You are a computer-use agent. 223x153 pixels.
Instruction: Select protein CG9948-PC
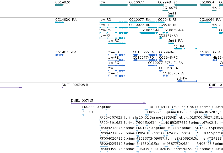[161, 60]
